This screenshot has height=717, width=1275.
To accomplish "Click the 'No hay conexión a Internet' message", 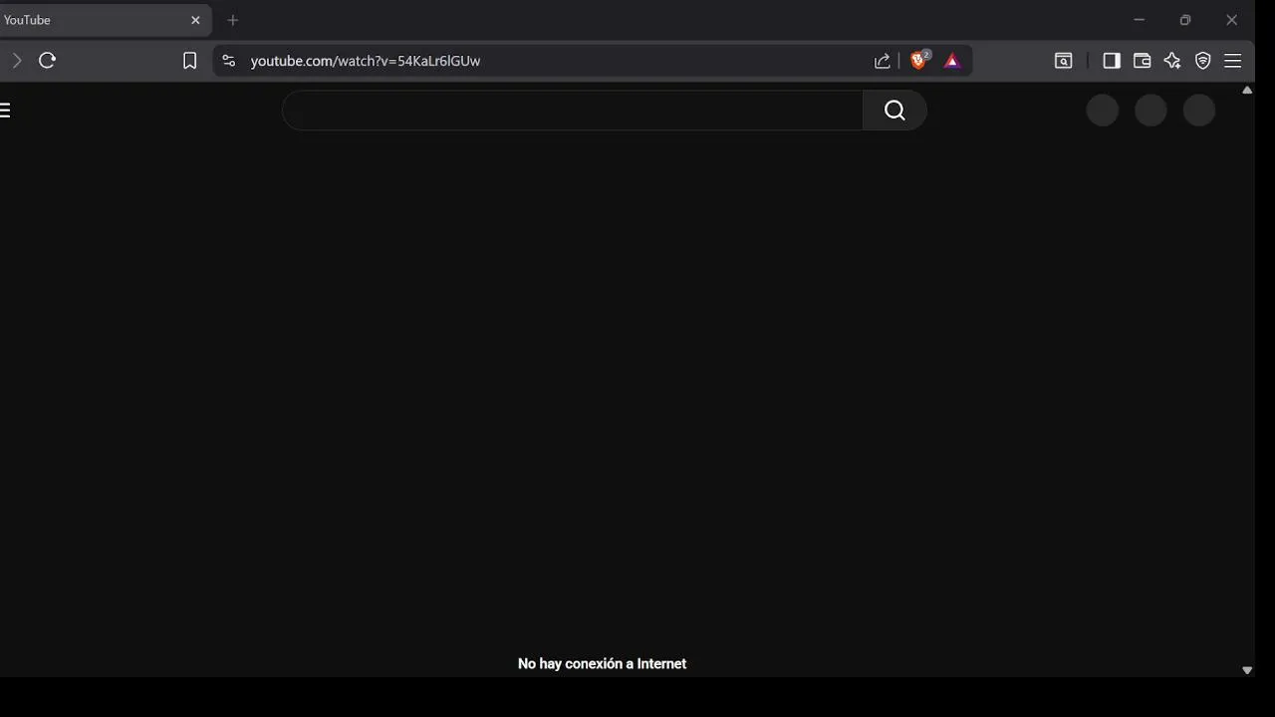I will (x=602, y=663).
